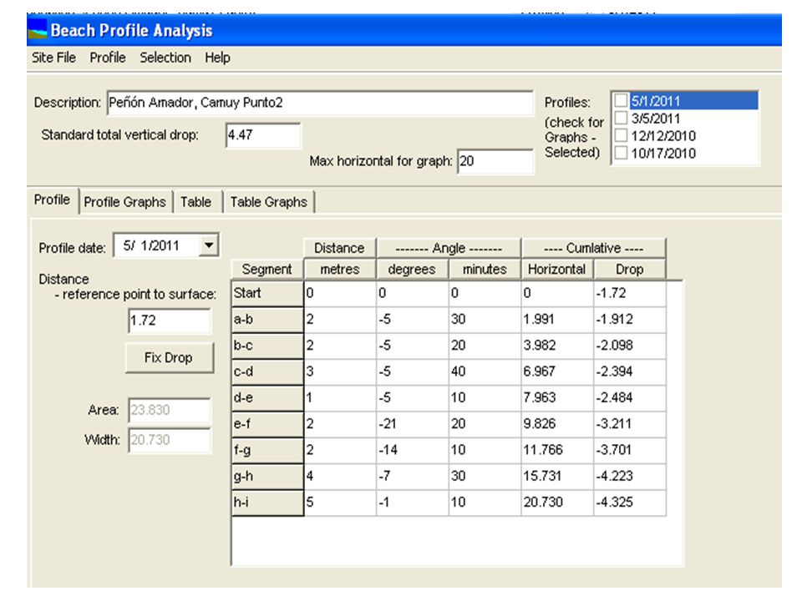Open the Help menu

tap(217, 58)
